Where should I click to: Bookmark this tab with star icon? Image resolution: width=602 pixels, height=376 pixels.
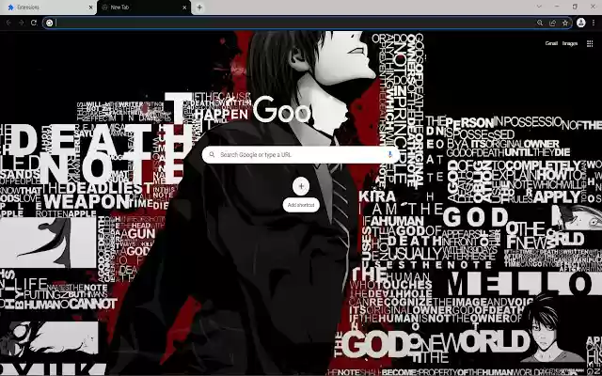565,23
